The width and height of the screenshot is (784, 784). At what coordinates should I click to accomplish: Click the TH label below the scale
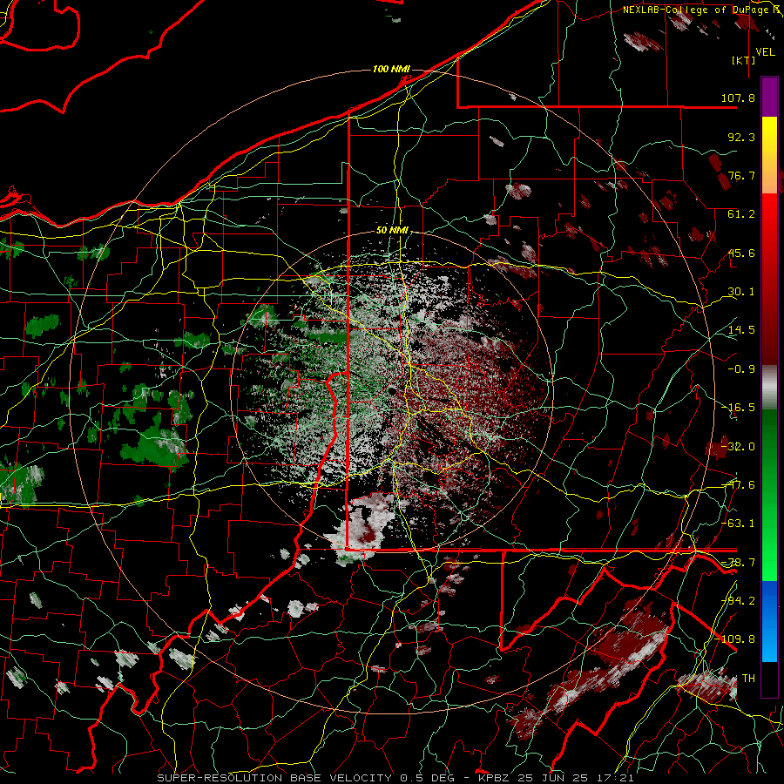coord(748,679)
